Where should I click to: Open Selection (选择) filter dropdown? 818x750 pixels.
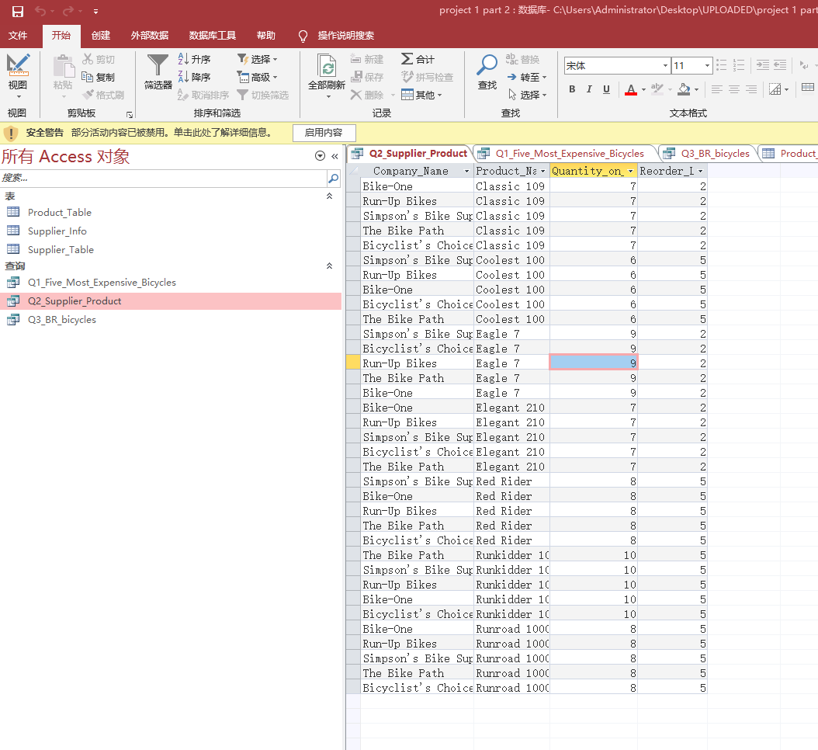[x=257, y=59]
